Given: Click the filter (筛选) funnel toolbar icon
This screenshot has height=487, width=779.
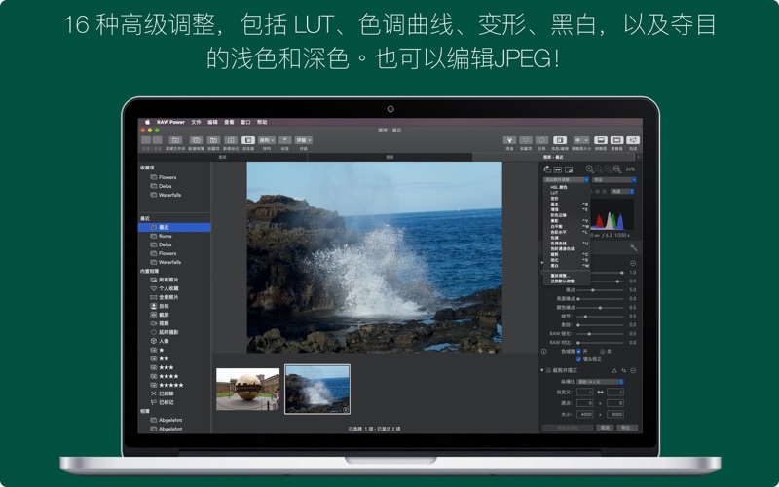Looking at the screenshot, I should (509, 140).
